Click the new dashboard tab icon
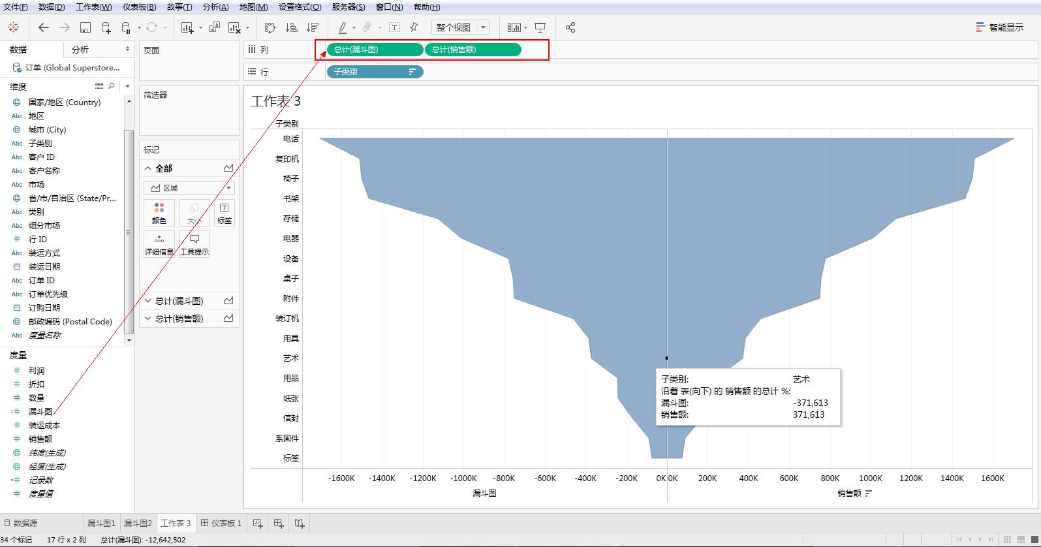Image resolution: width=1041 pixels, height=547 pixels. 279,523
